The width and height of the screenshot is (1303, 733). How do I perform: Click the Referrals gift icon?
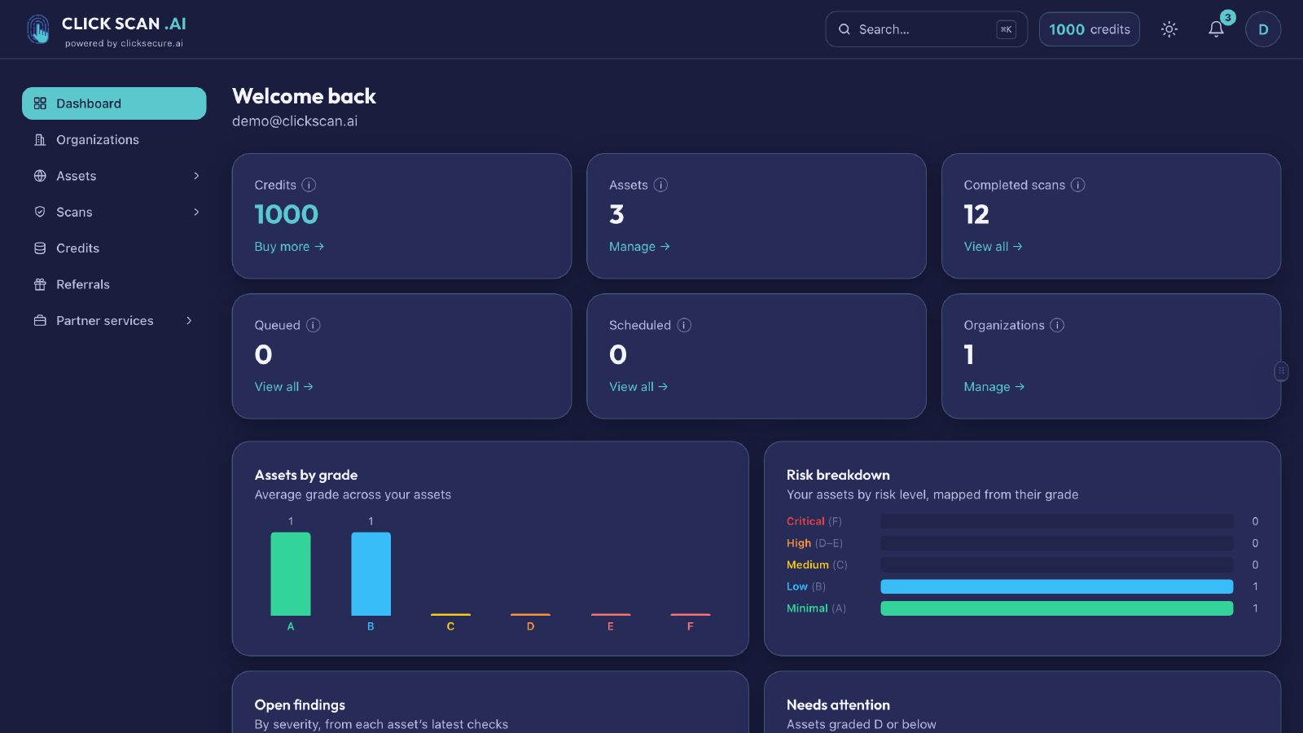point(40,284)
